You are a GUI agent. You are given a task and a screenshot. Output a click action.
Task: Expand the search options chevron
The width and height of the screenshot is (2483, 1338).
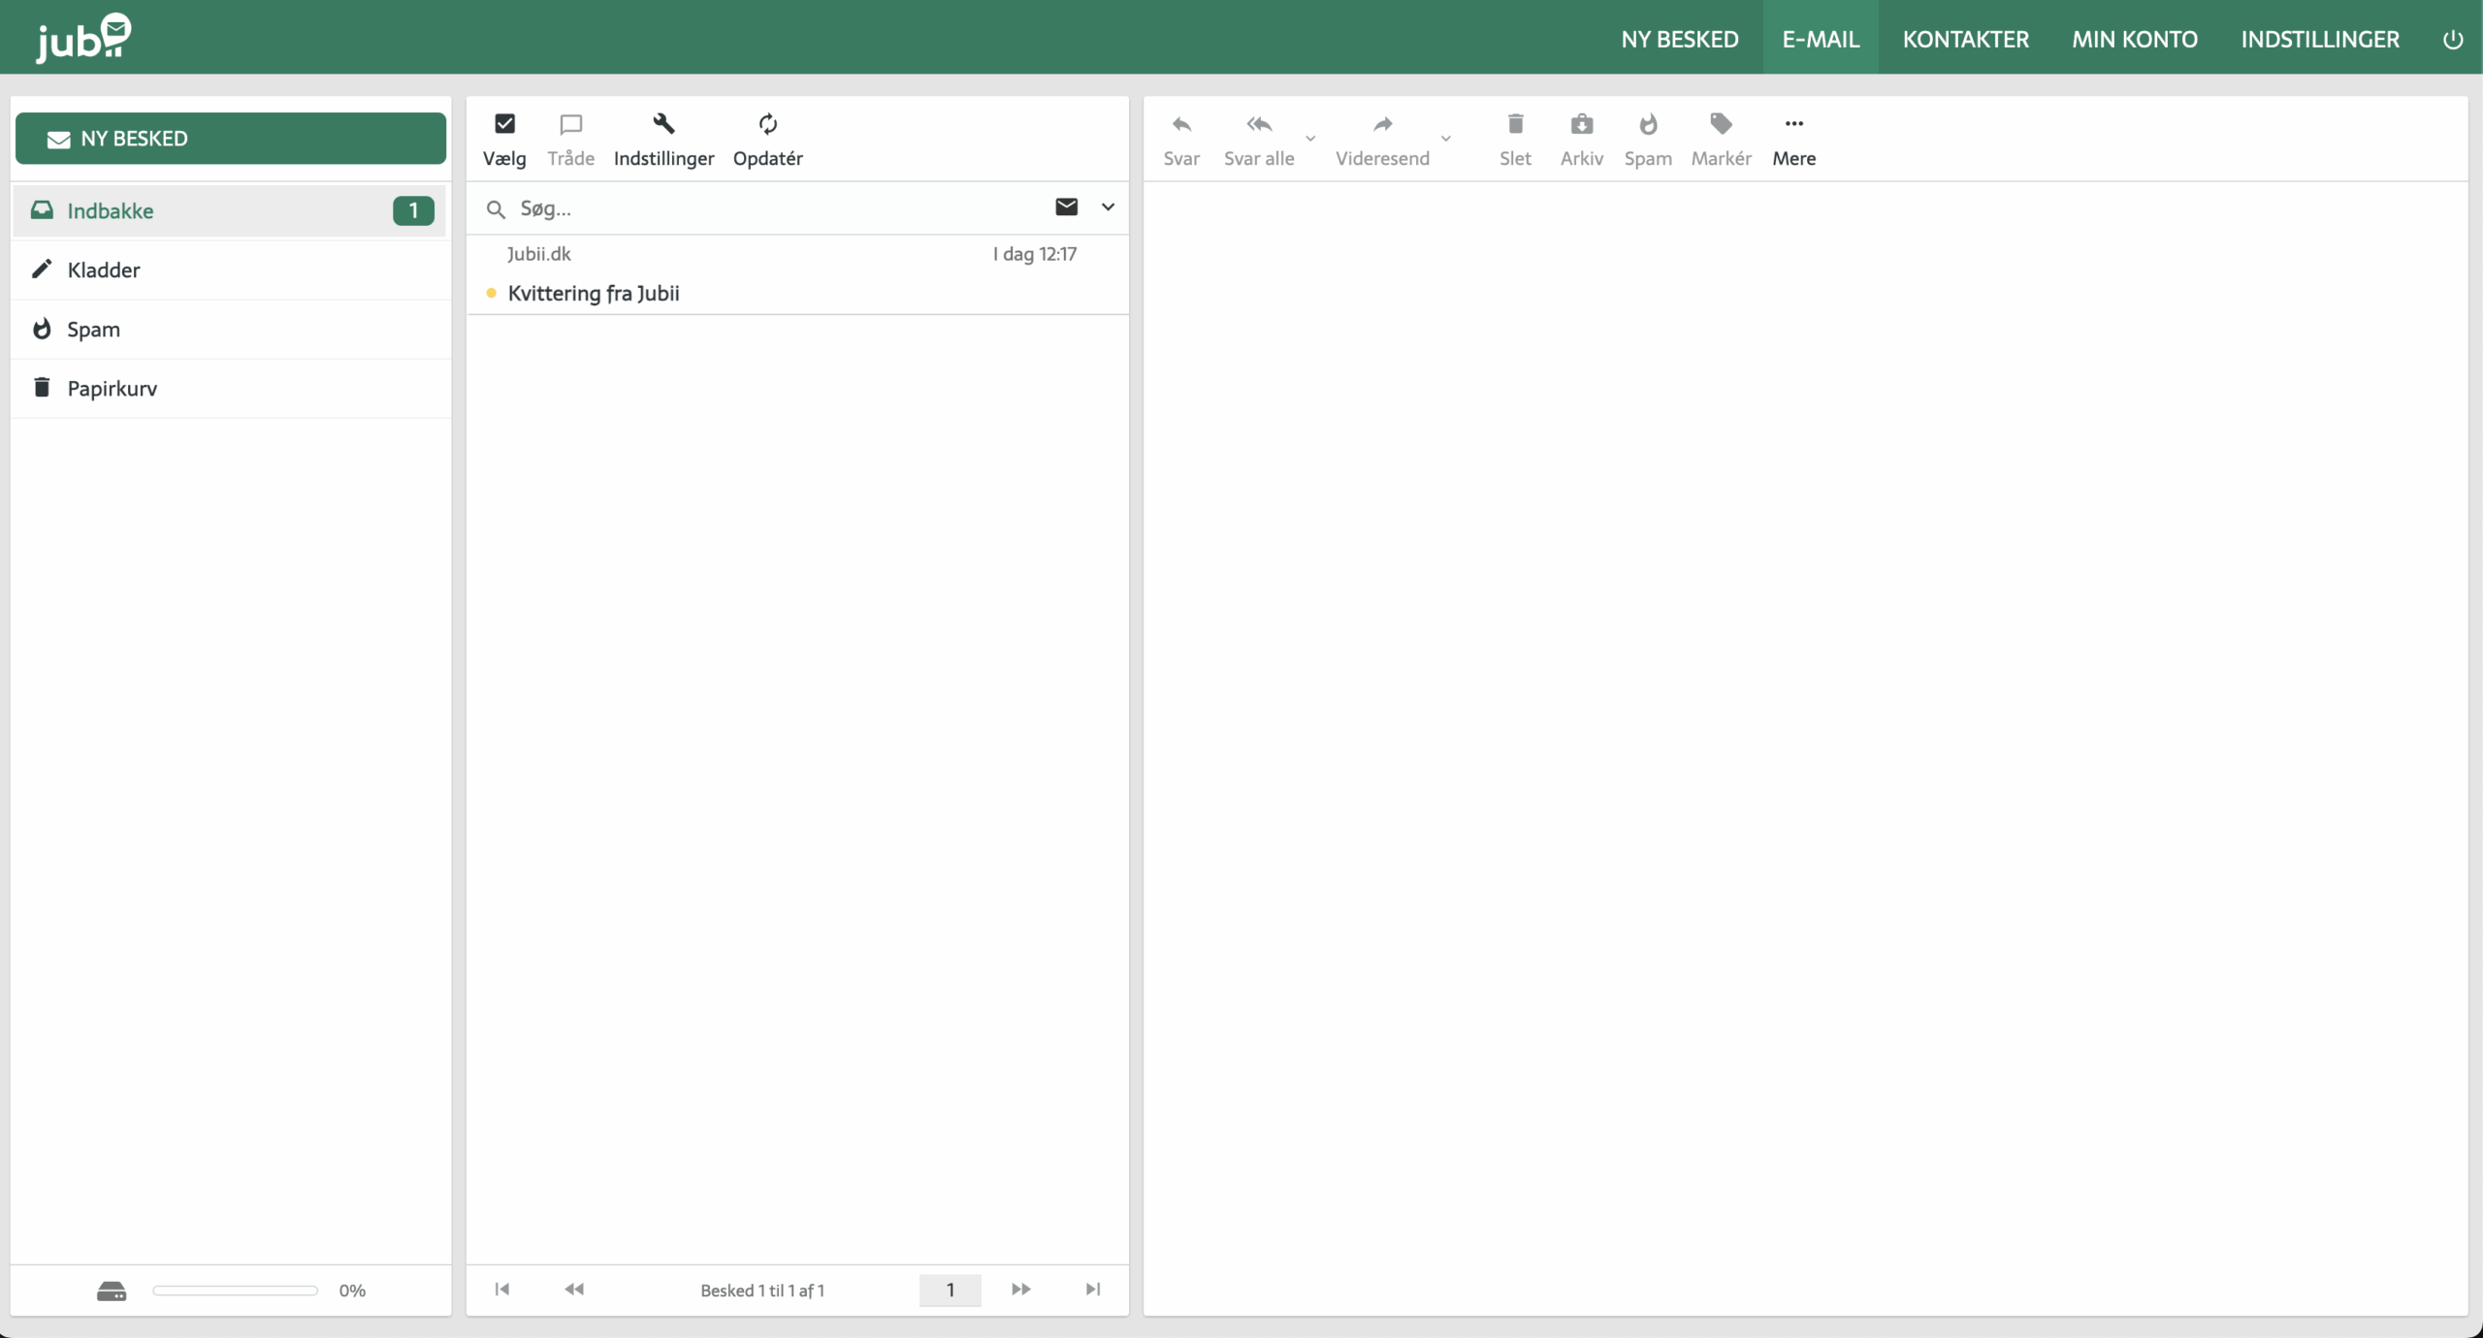coord(1108,207)
